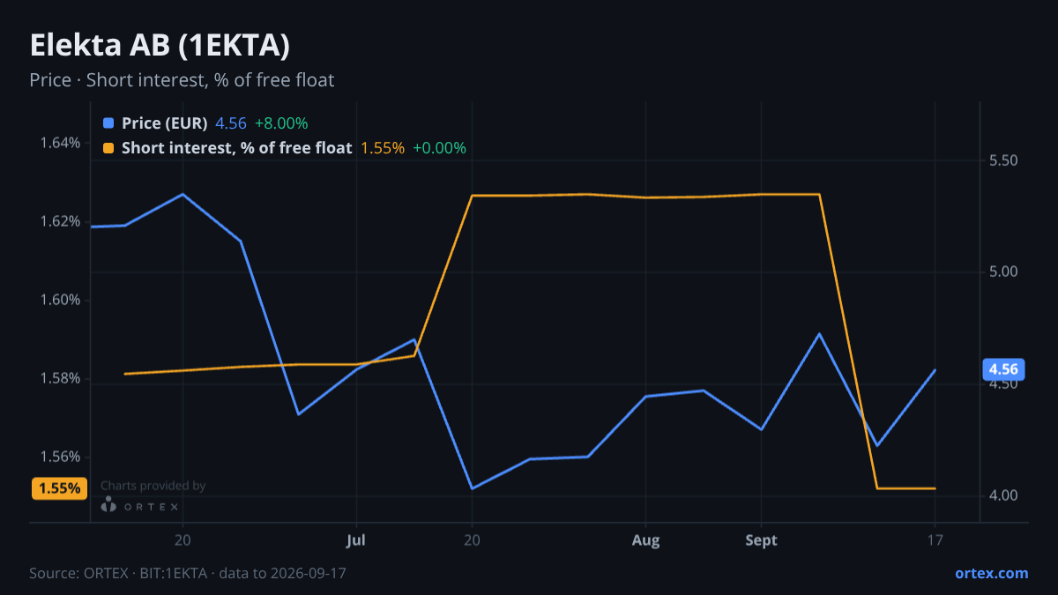This screenshot has width=1058, height=595.
Task: Click the Sept x-axis label
Action: 762,540
